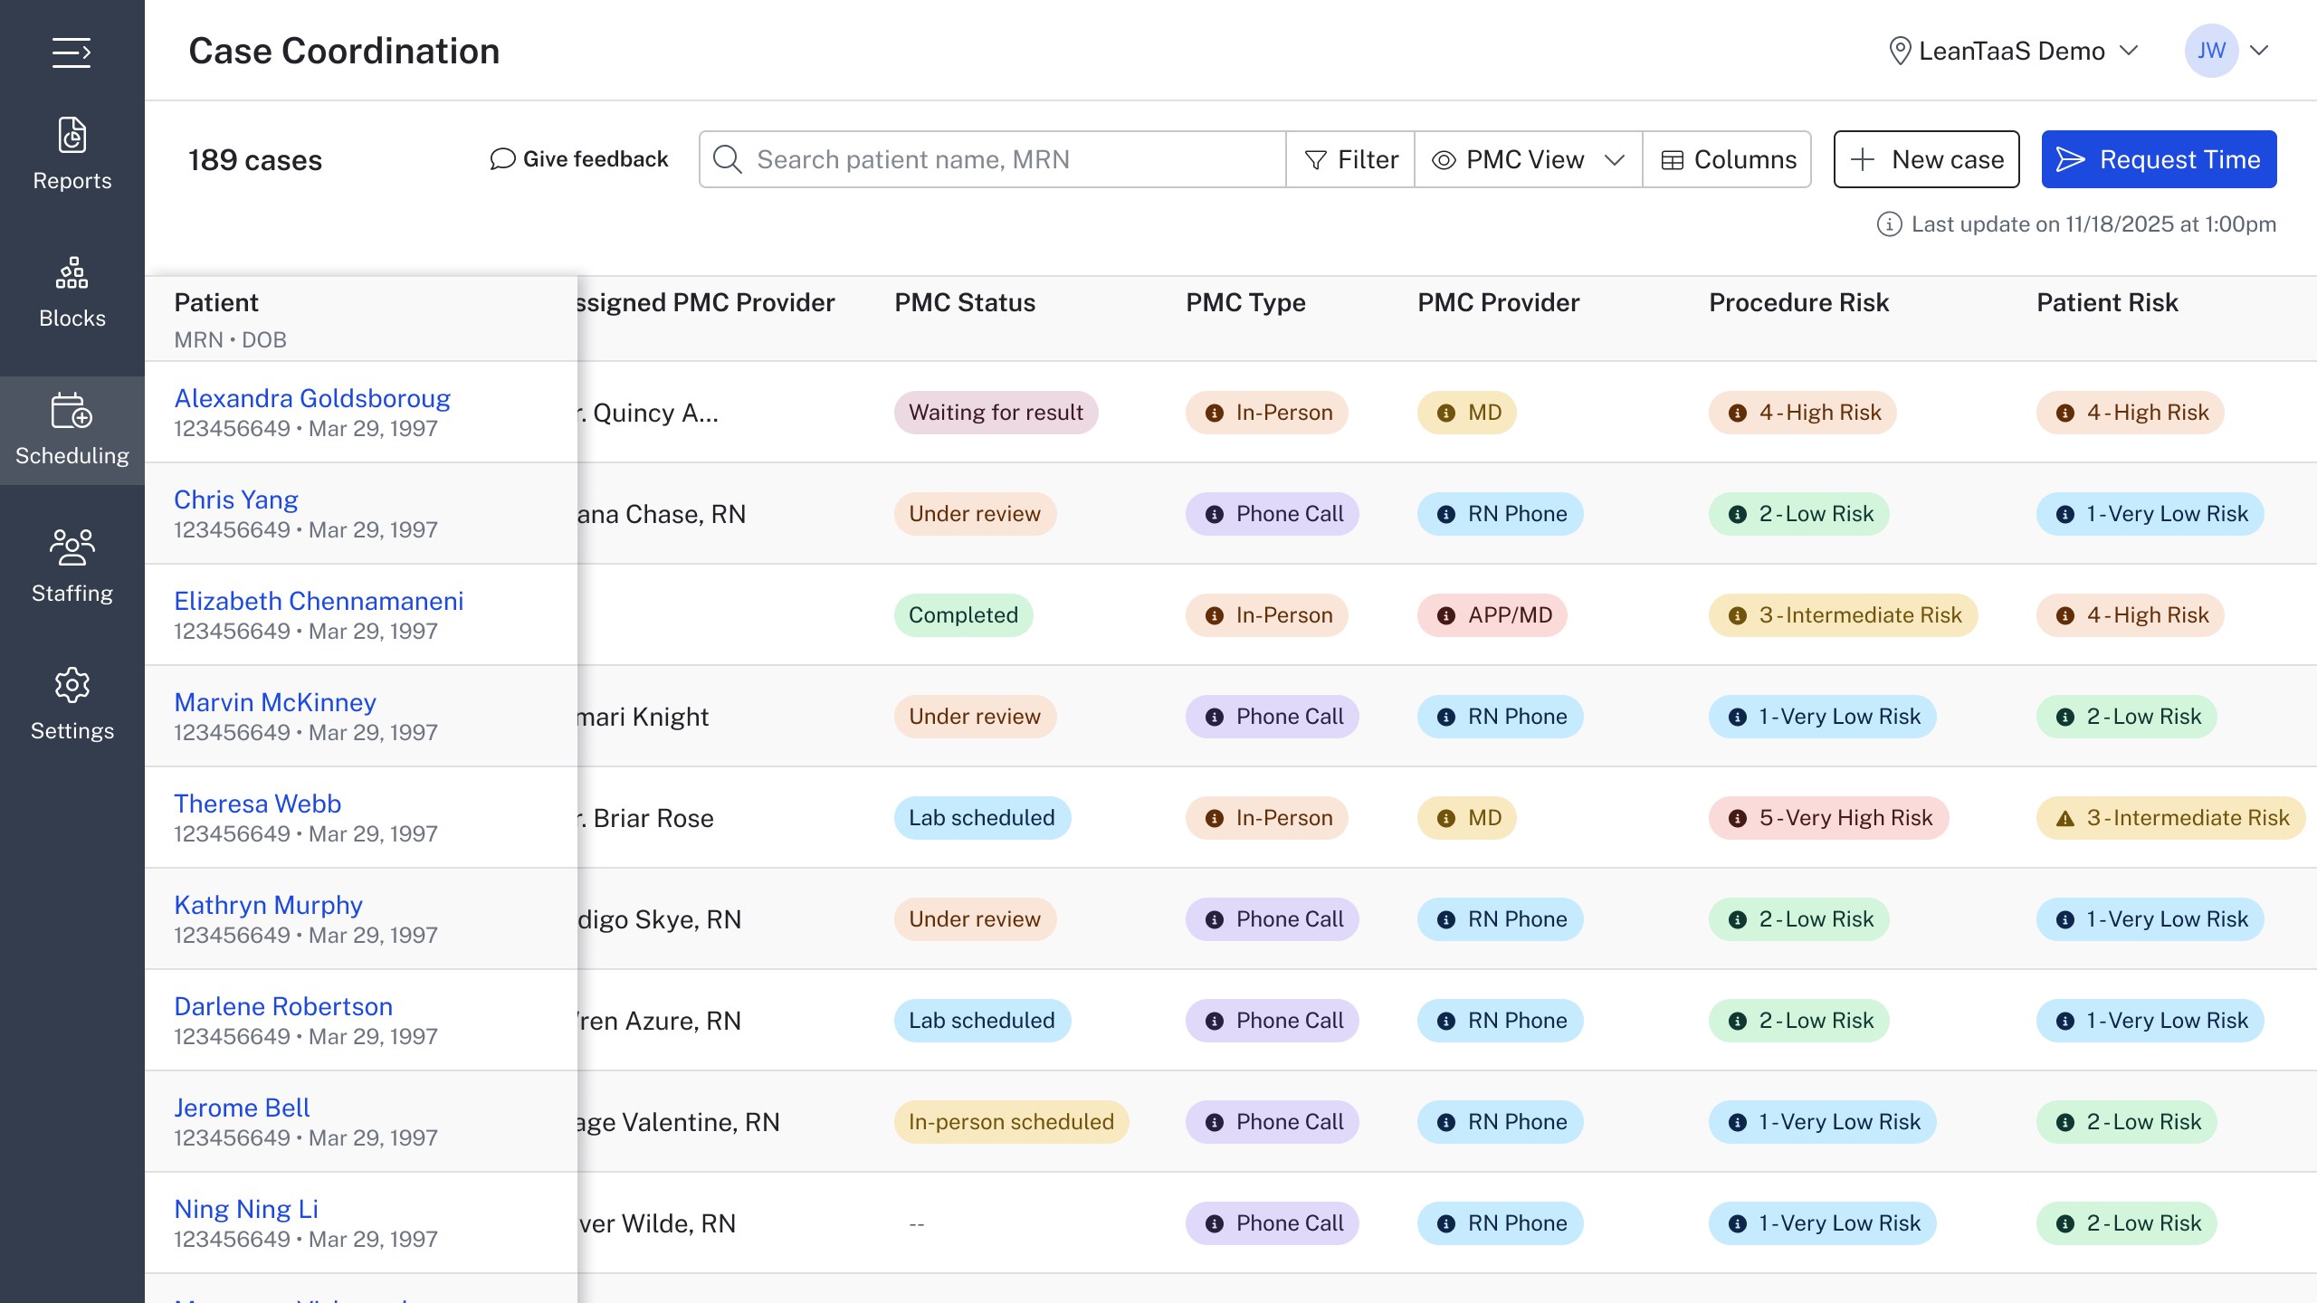Click the PMC Type column header

(1245, 302)
